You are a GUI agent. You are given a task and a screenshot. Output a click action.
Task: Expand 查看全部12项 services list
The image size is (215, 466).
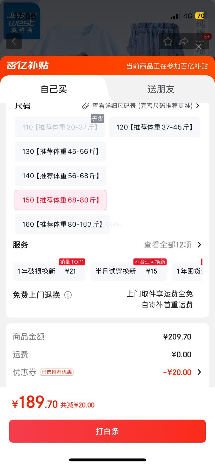click(199, 245)
